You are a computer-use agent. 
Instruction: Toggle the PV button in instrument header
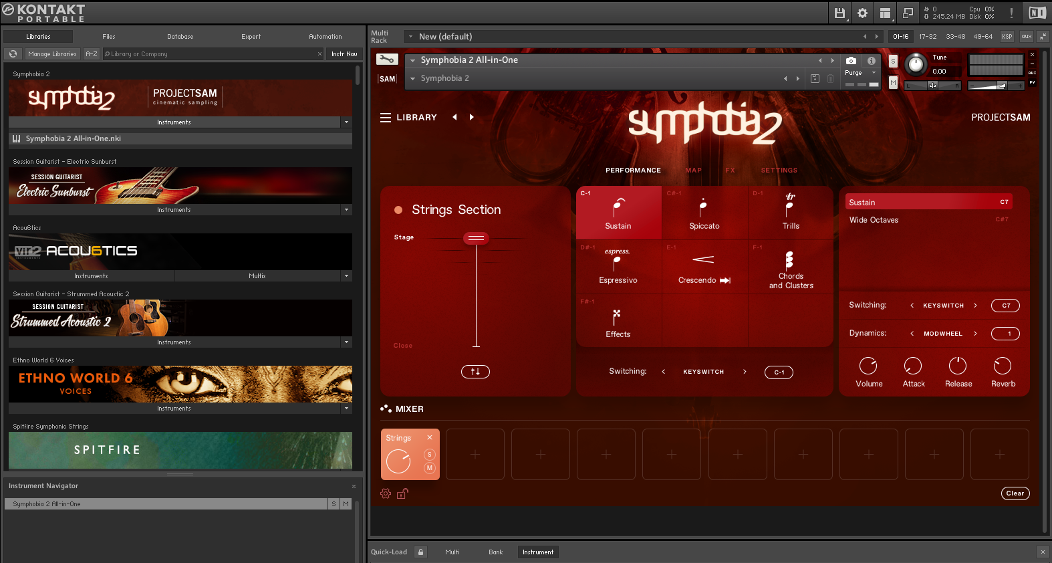pos(1032,82)
